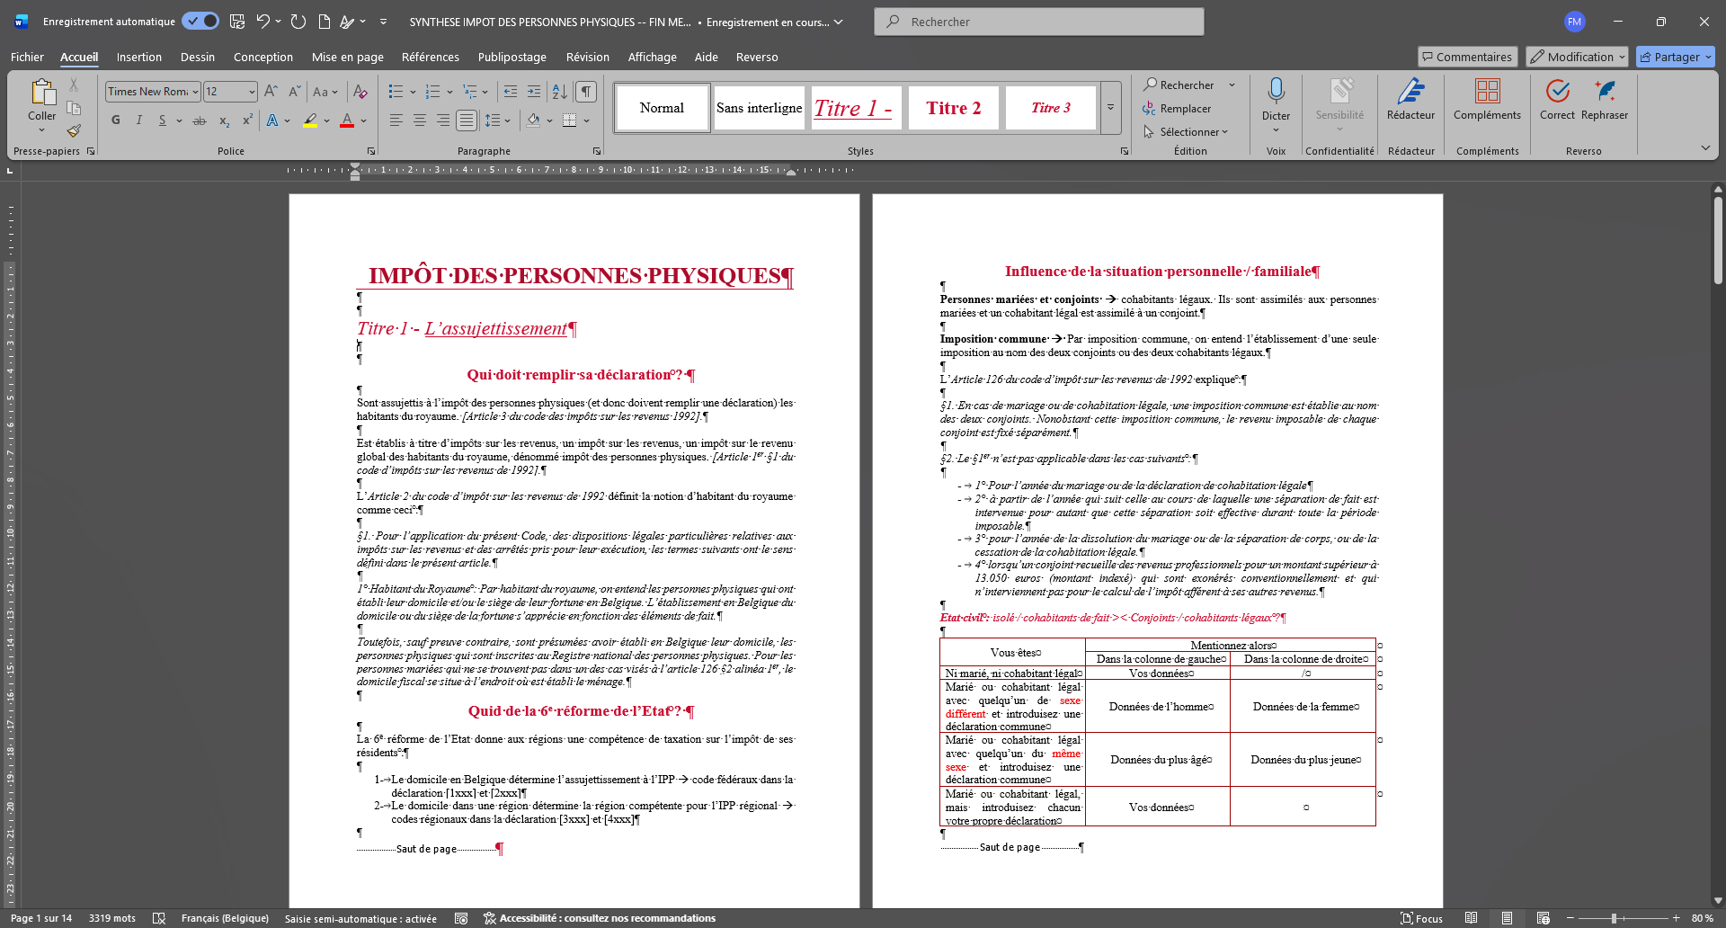1726x928 pixels.
Task: Clear all formatting with eraser A icon
Action: click(x=360, y=92)
